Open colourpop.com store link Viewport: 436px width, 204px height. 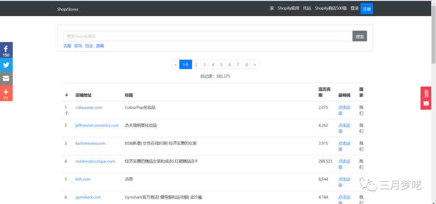[89, 107]
